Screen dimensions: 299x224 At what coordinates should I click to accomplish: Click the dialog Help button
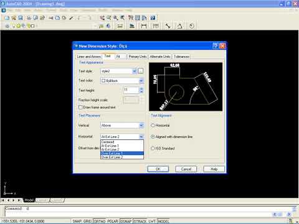[214, 169]
